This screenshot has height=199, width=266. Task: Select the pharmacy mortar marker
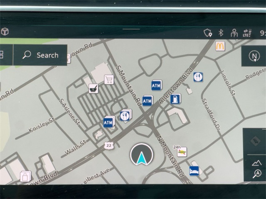94,88
